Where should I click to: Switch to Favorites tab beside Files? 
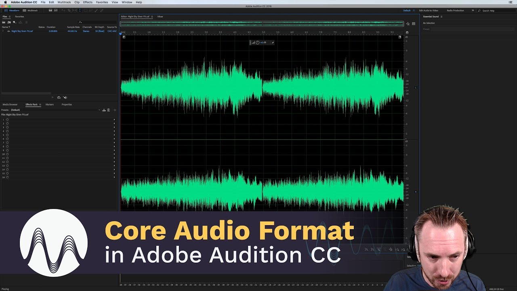[19, 17]
